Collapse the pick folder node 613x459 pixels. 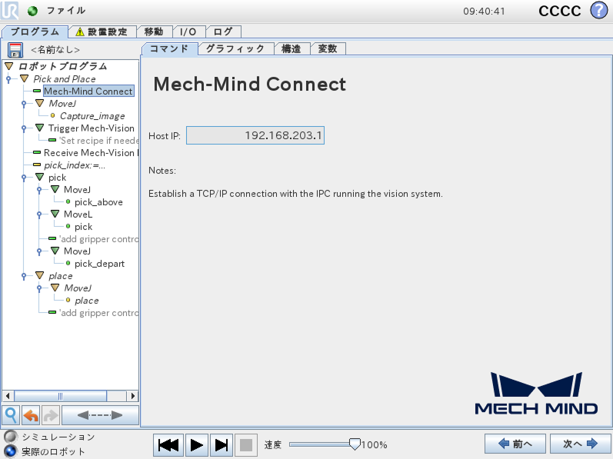[x=39, y=177]
